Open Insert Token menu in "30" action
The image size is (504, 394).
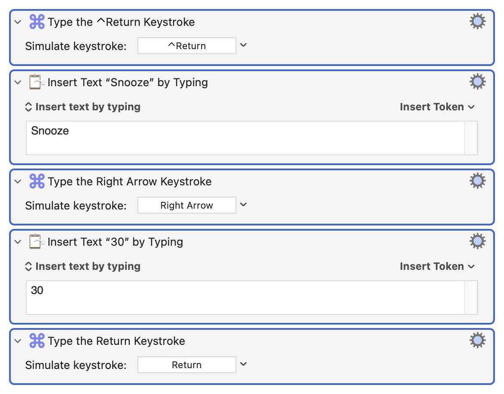point(437,266)
